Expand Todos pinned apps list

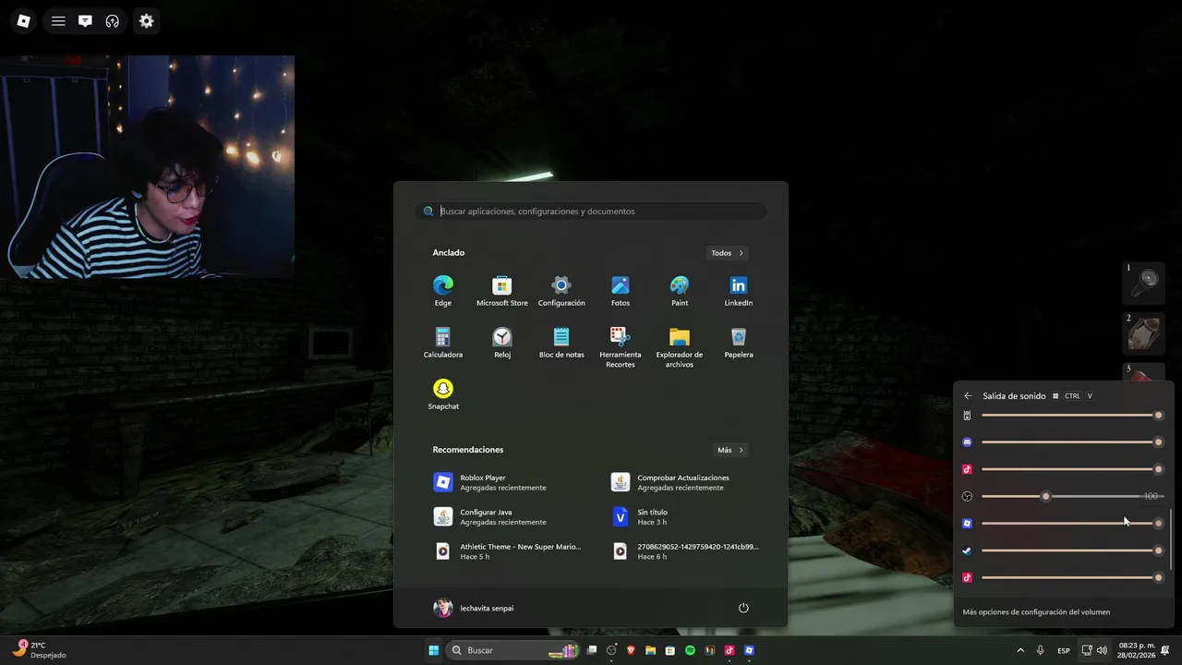pos(727,253)
